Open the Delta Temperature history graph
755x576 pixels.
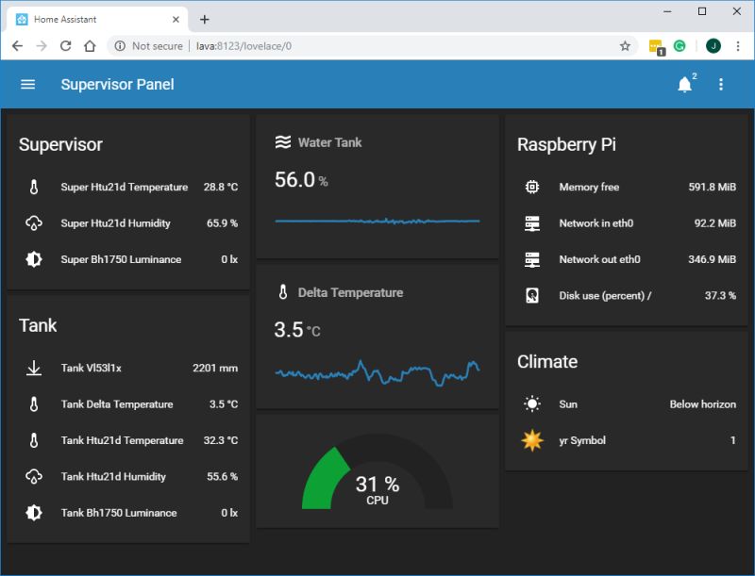click(x=377, y=372)
